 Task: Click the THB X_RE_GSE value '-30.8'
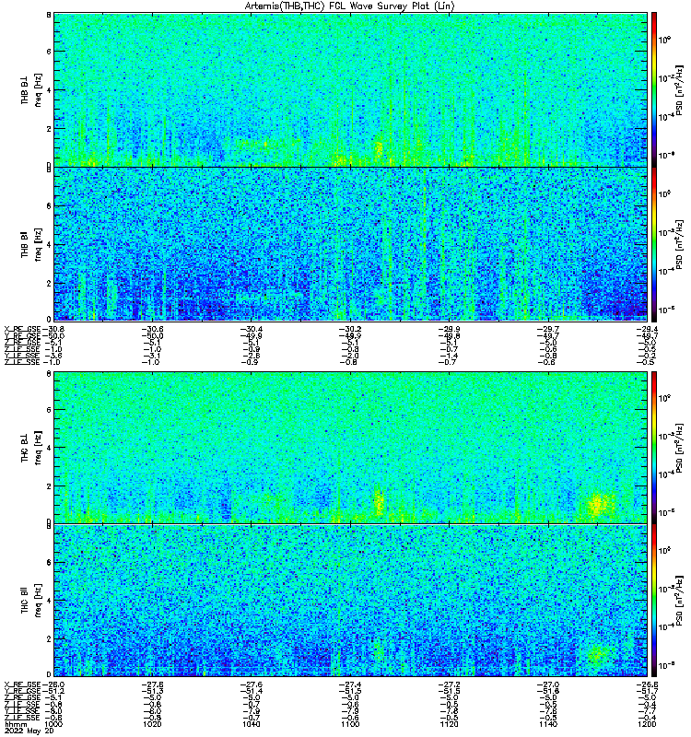pos(53,329)
